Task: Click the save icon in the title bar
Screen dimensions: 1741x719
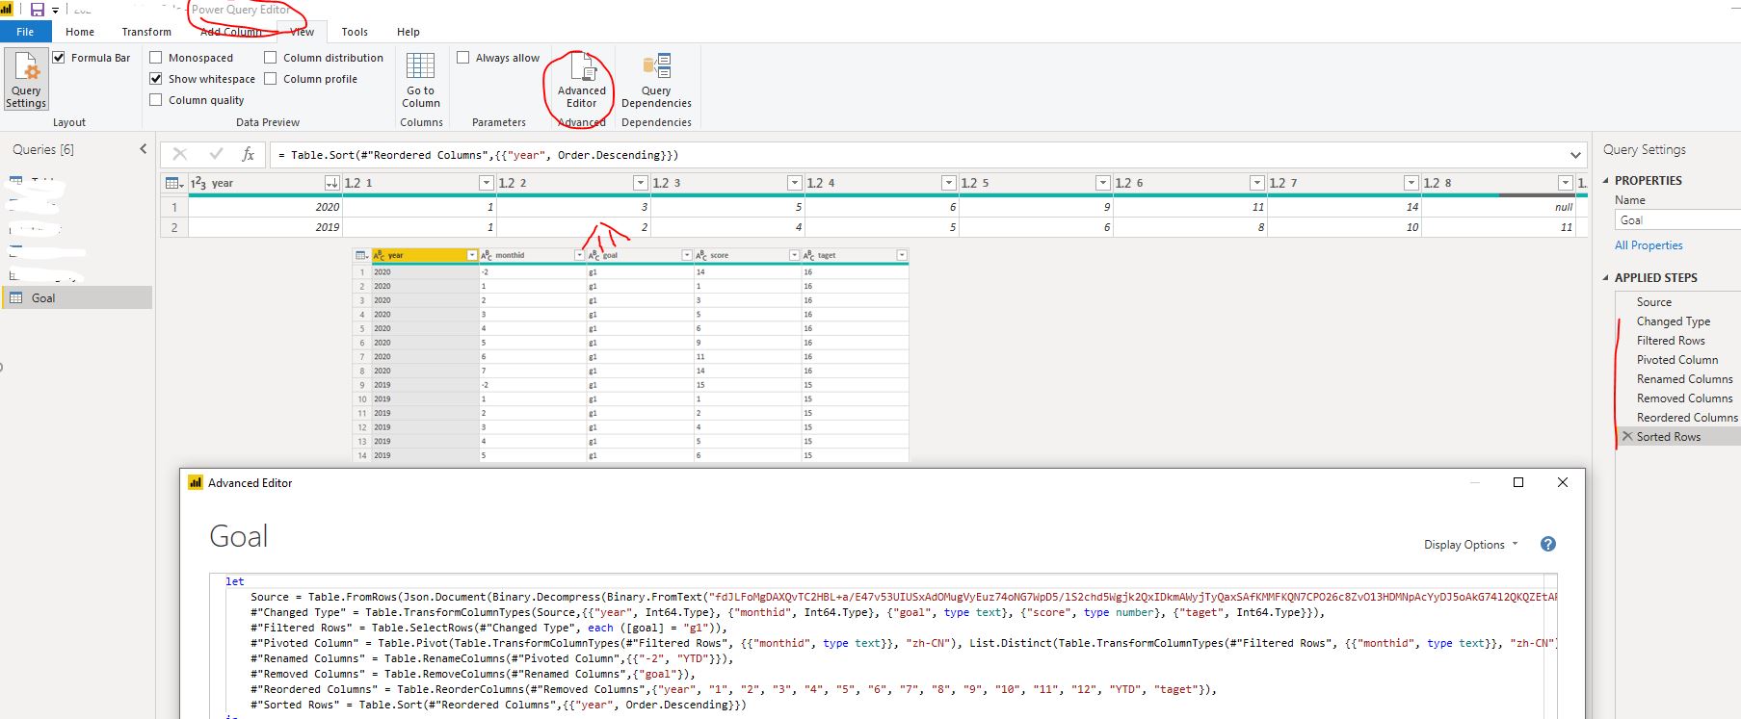Action: [x=38, y=10]
